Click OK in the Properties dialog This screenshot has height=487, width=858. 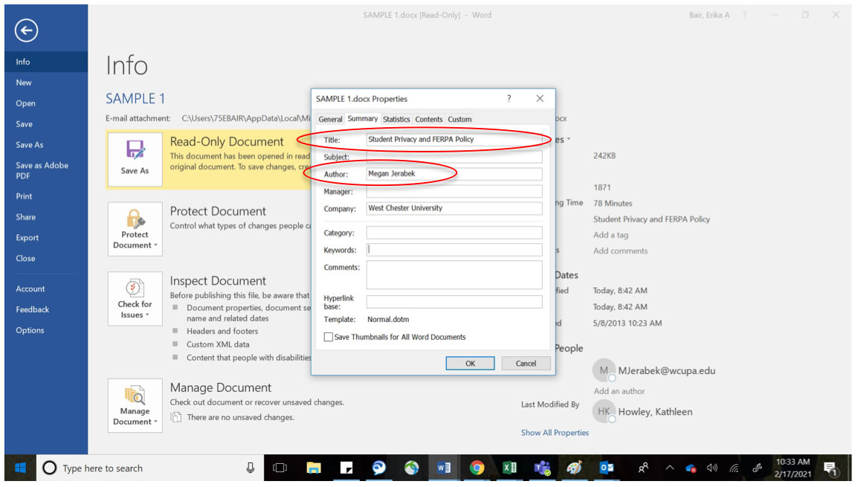pyautogui.click(x=470, y=364)
